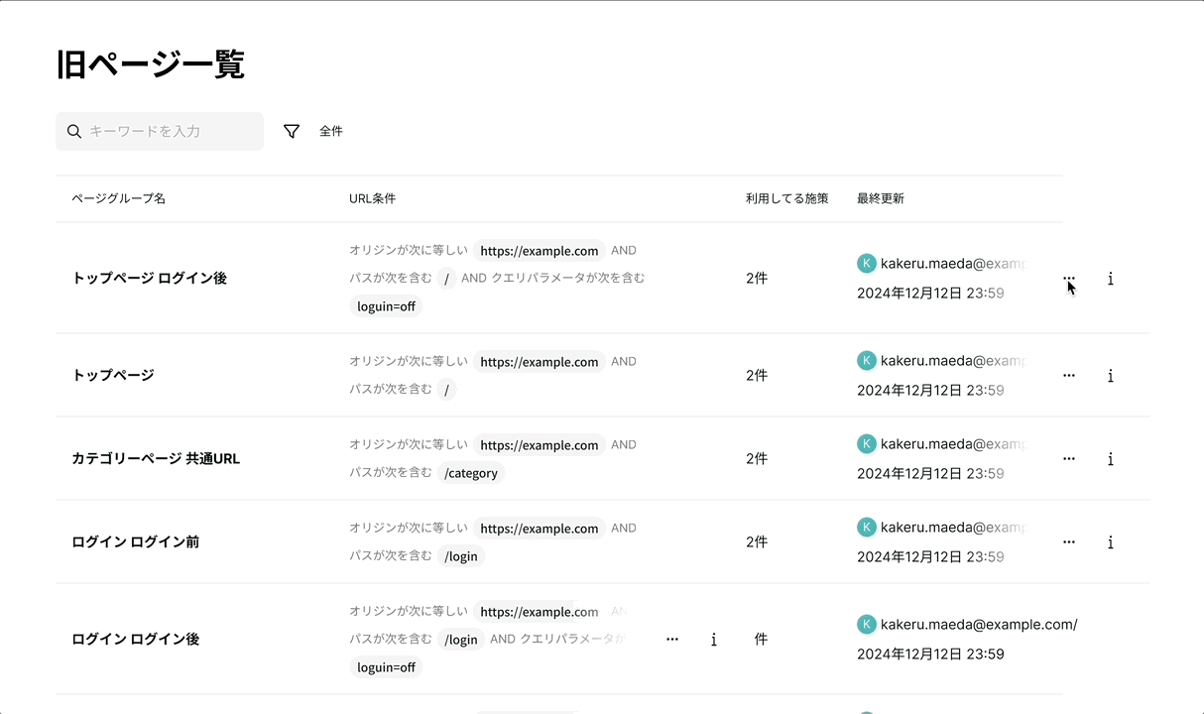The height and width of the screenshot is (714, 1204).
Task: Open more menu for トップページ ログイン後 row
Action: pyautogui.click(x=1069, y=279)
